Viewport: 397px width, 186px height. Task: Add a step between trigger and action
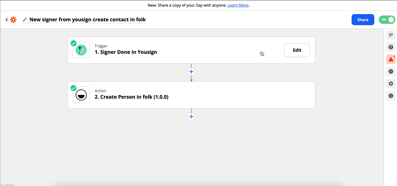[191, 72]
